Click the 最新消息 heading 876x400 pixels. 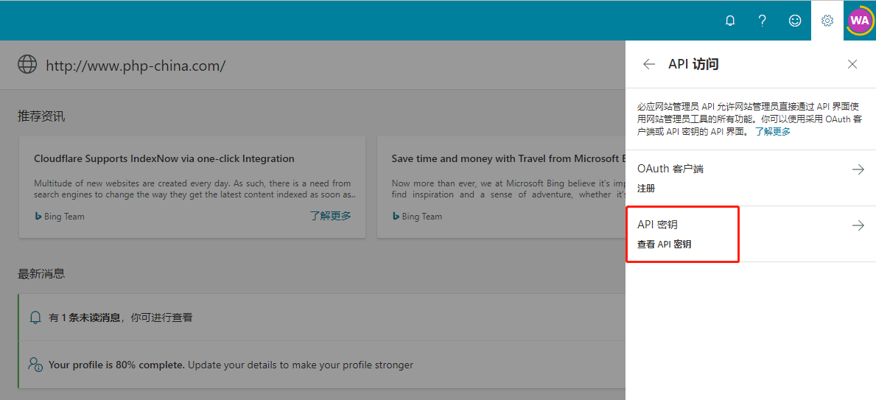41,274
